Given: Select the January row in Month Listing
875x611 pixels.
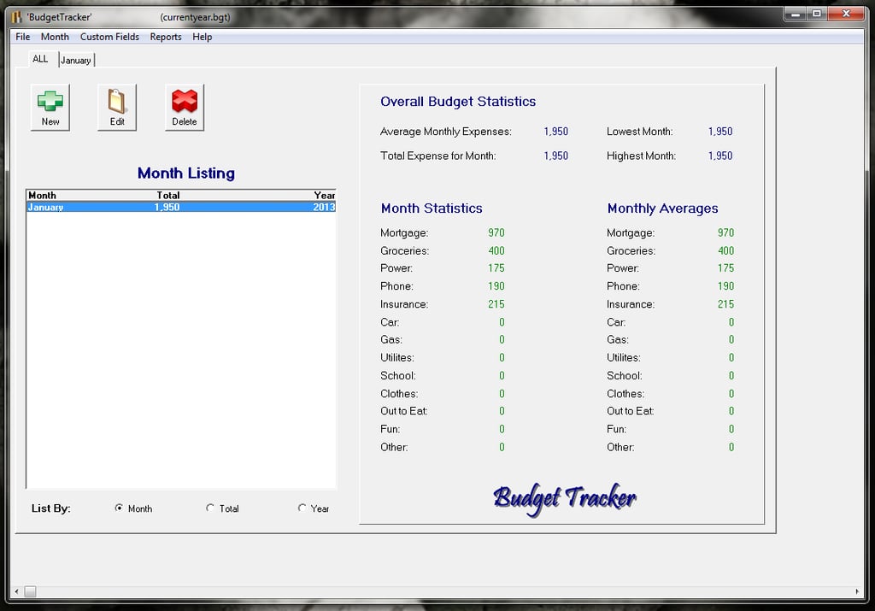Looking at the screenshot, I should point(181,207).
